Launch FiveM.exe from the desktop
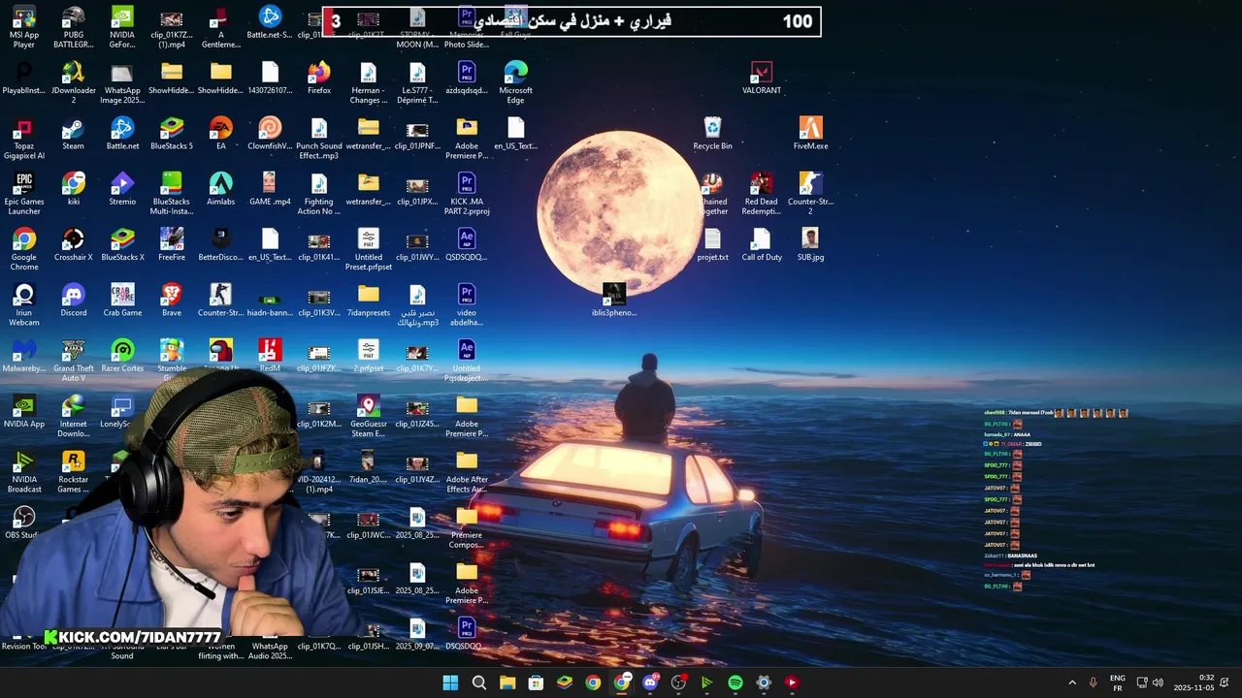The image size is (1242, 698). pyautogui.click(x=810, y=134)
